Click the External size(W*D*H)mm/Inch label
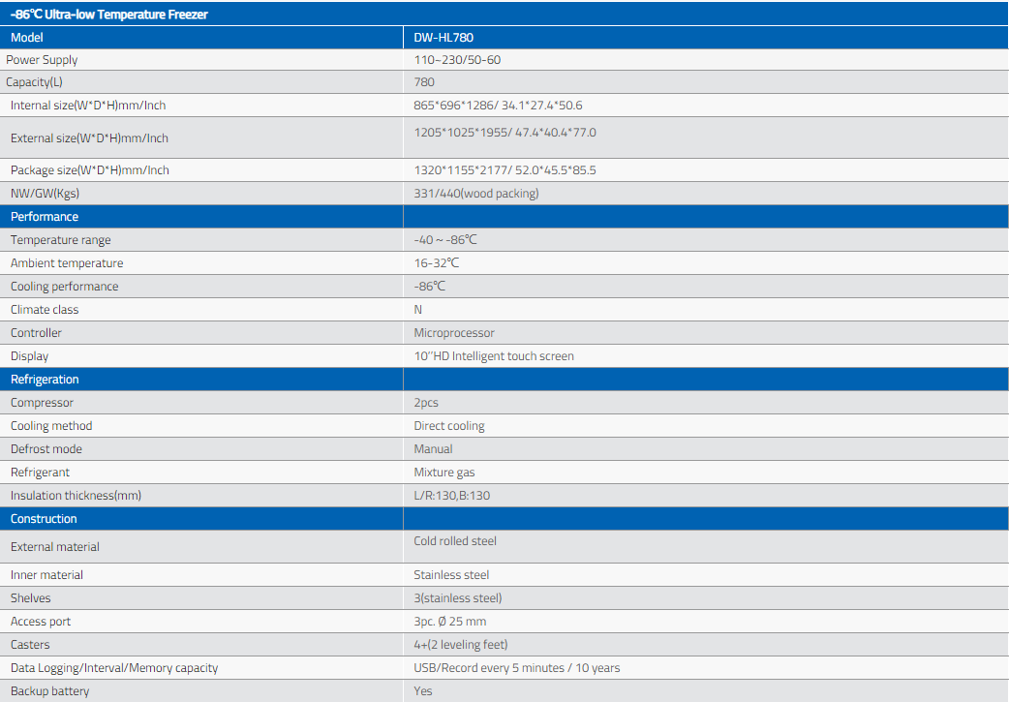The height and width of the screenshot is (702, 1009). click(x=89, y=138)
